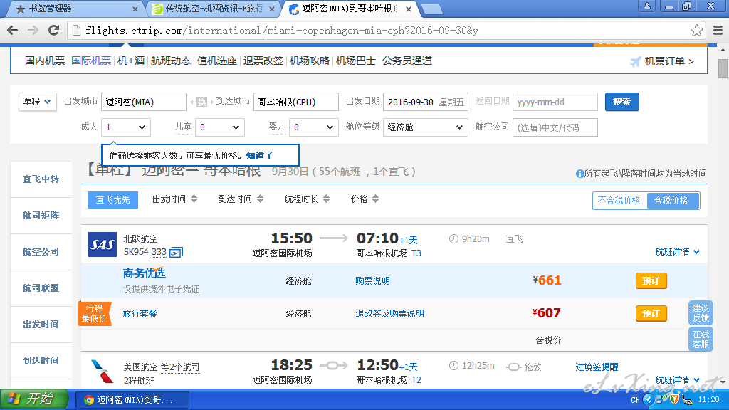
Task: Open the 舱位等级 经济舱 dropdown
Action: [426, 127]
